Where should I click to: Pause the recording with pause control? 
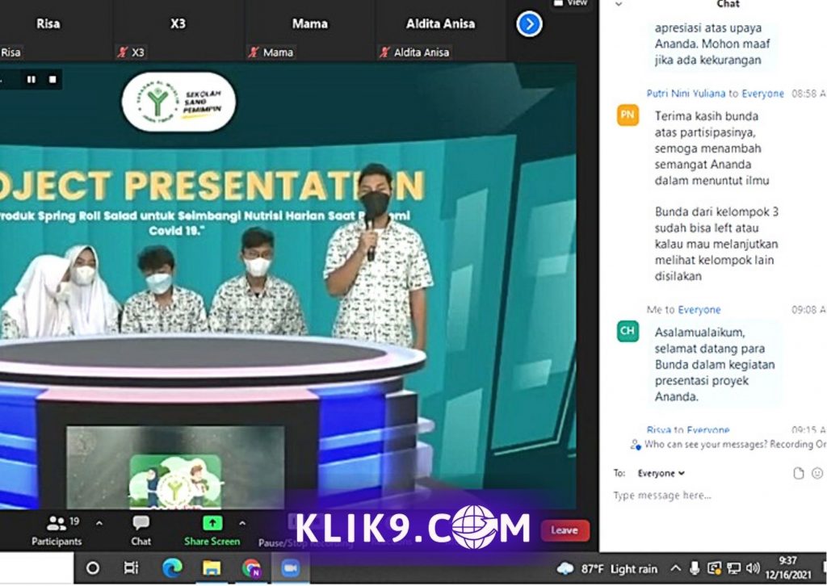point(31,79)
